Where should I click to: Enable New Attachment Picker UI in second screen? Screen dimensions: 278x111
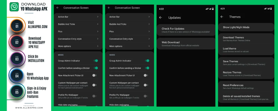point(146,75)
